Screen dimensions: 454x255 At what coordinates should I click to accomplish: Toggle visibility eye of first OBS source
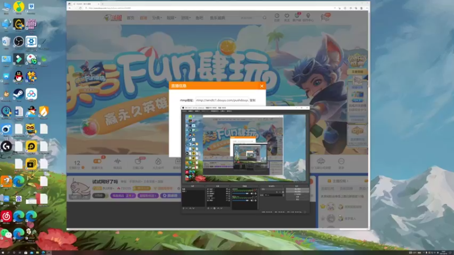[x=227, y=189]
